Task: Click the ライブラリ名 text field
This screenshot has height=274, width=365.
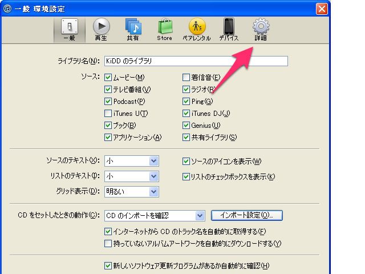Action: (196, 61)
